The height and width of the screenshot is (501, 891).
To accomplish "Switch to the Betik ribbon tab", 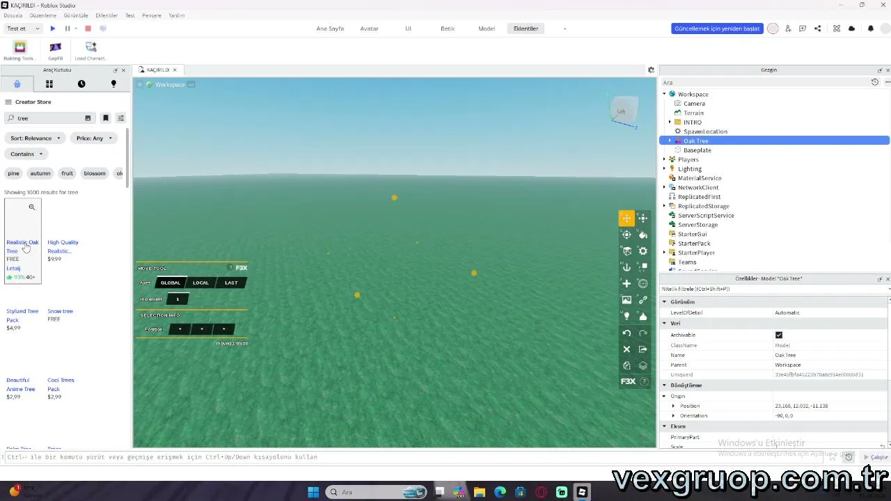I will 448,29.
